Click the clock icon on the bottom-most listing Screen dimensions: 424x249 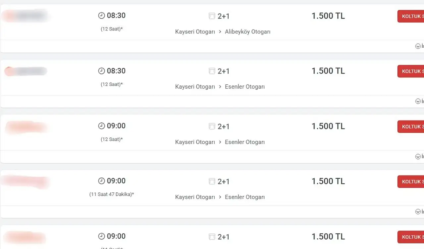click(101, 236)
